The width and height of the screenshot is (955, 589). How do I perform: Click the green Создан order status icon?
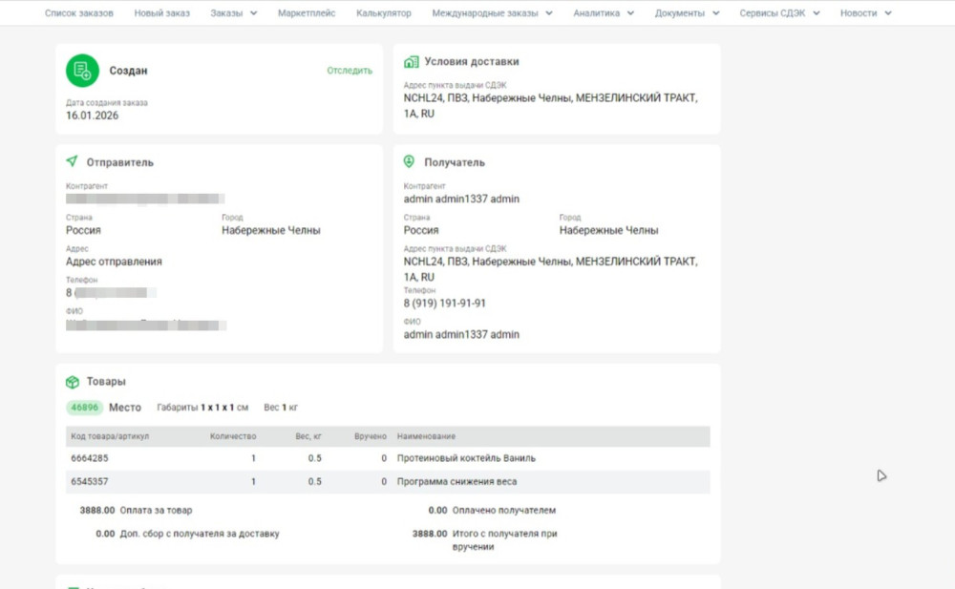82,71
